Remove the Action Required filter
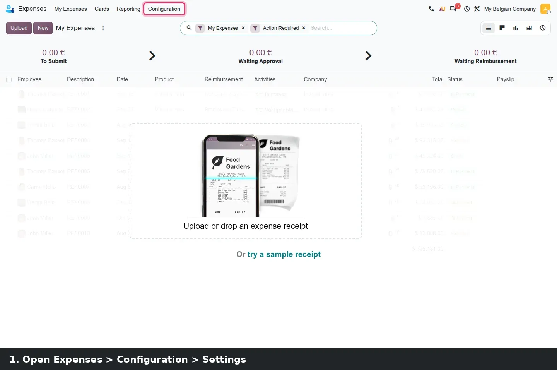Screen dimensions: 557x370 (x=304, y=28)
